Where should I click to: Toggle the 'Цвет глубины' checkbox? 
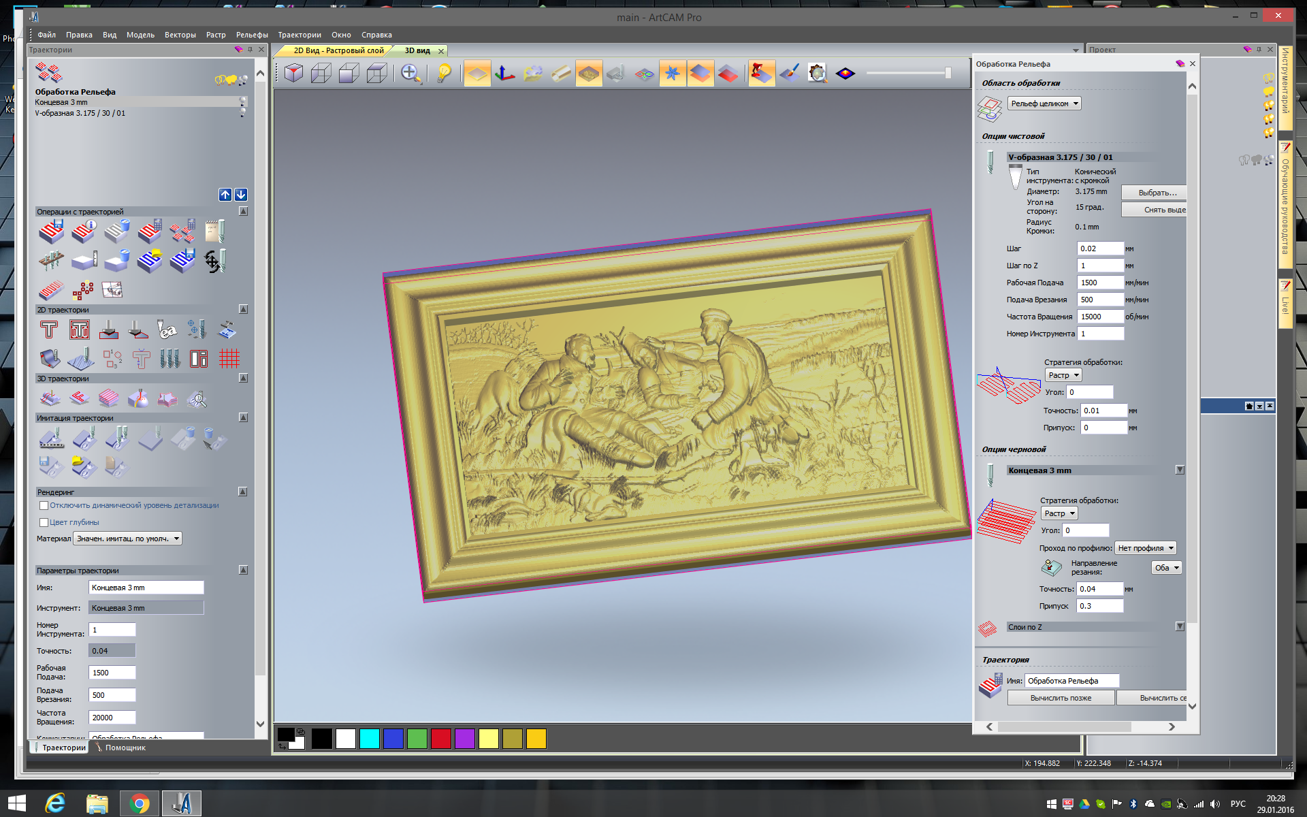click(x=44, y=523)
